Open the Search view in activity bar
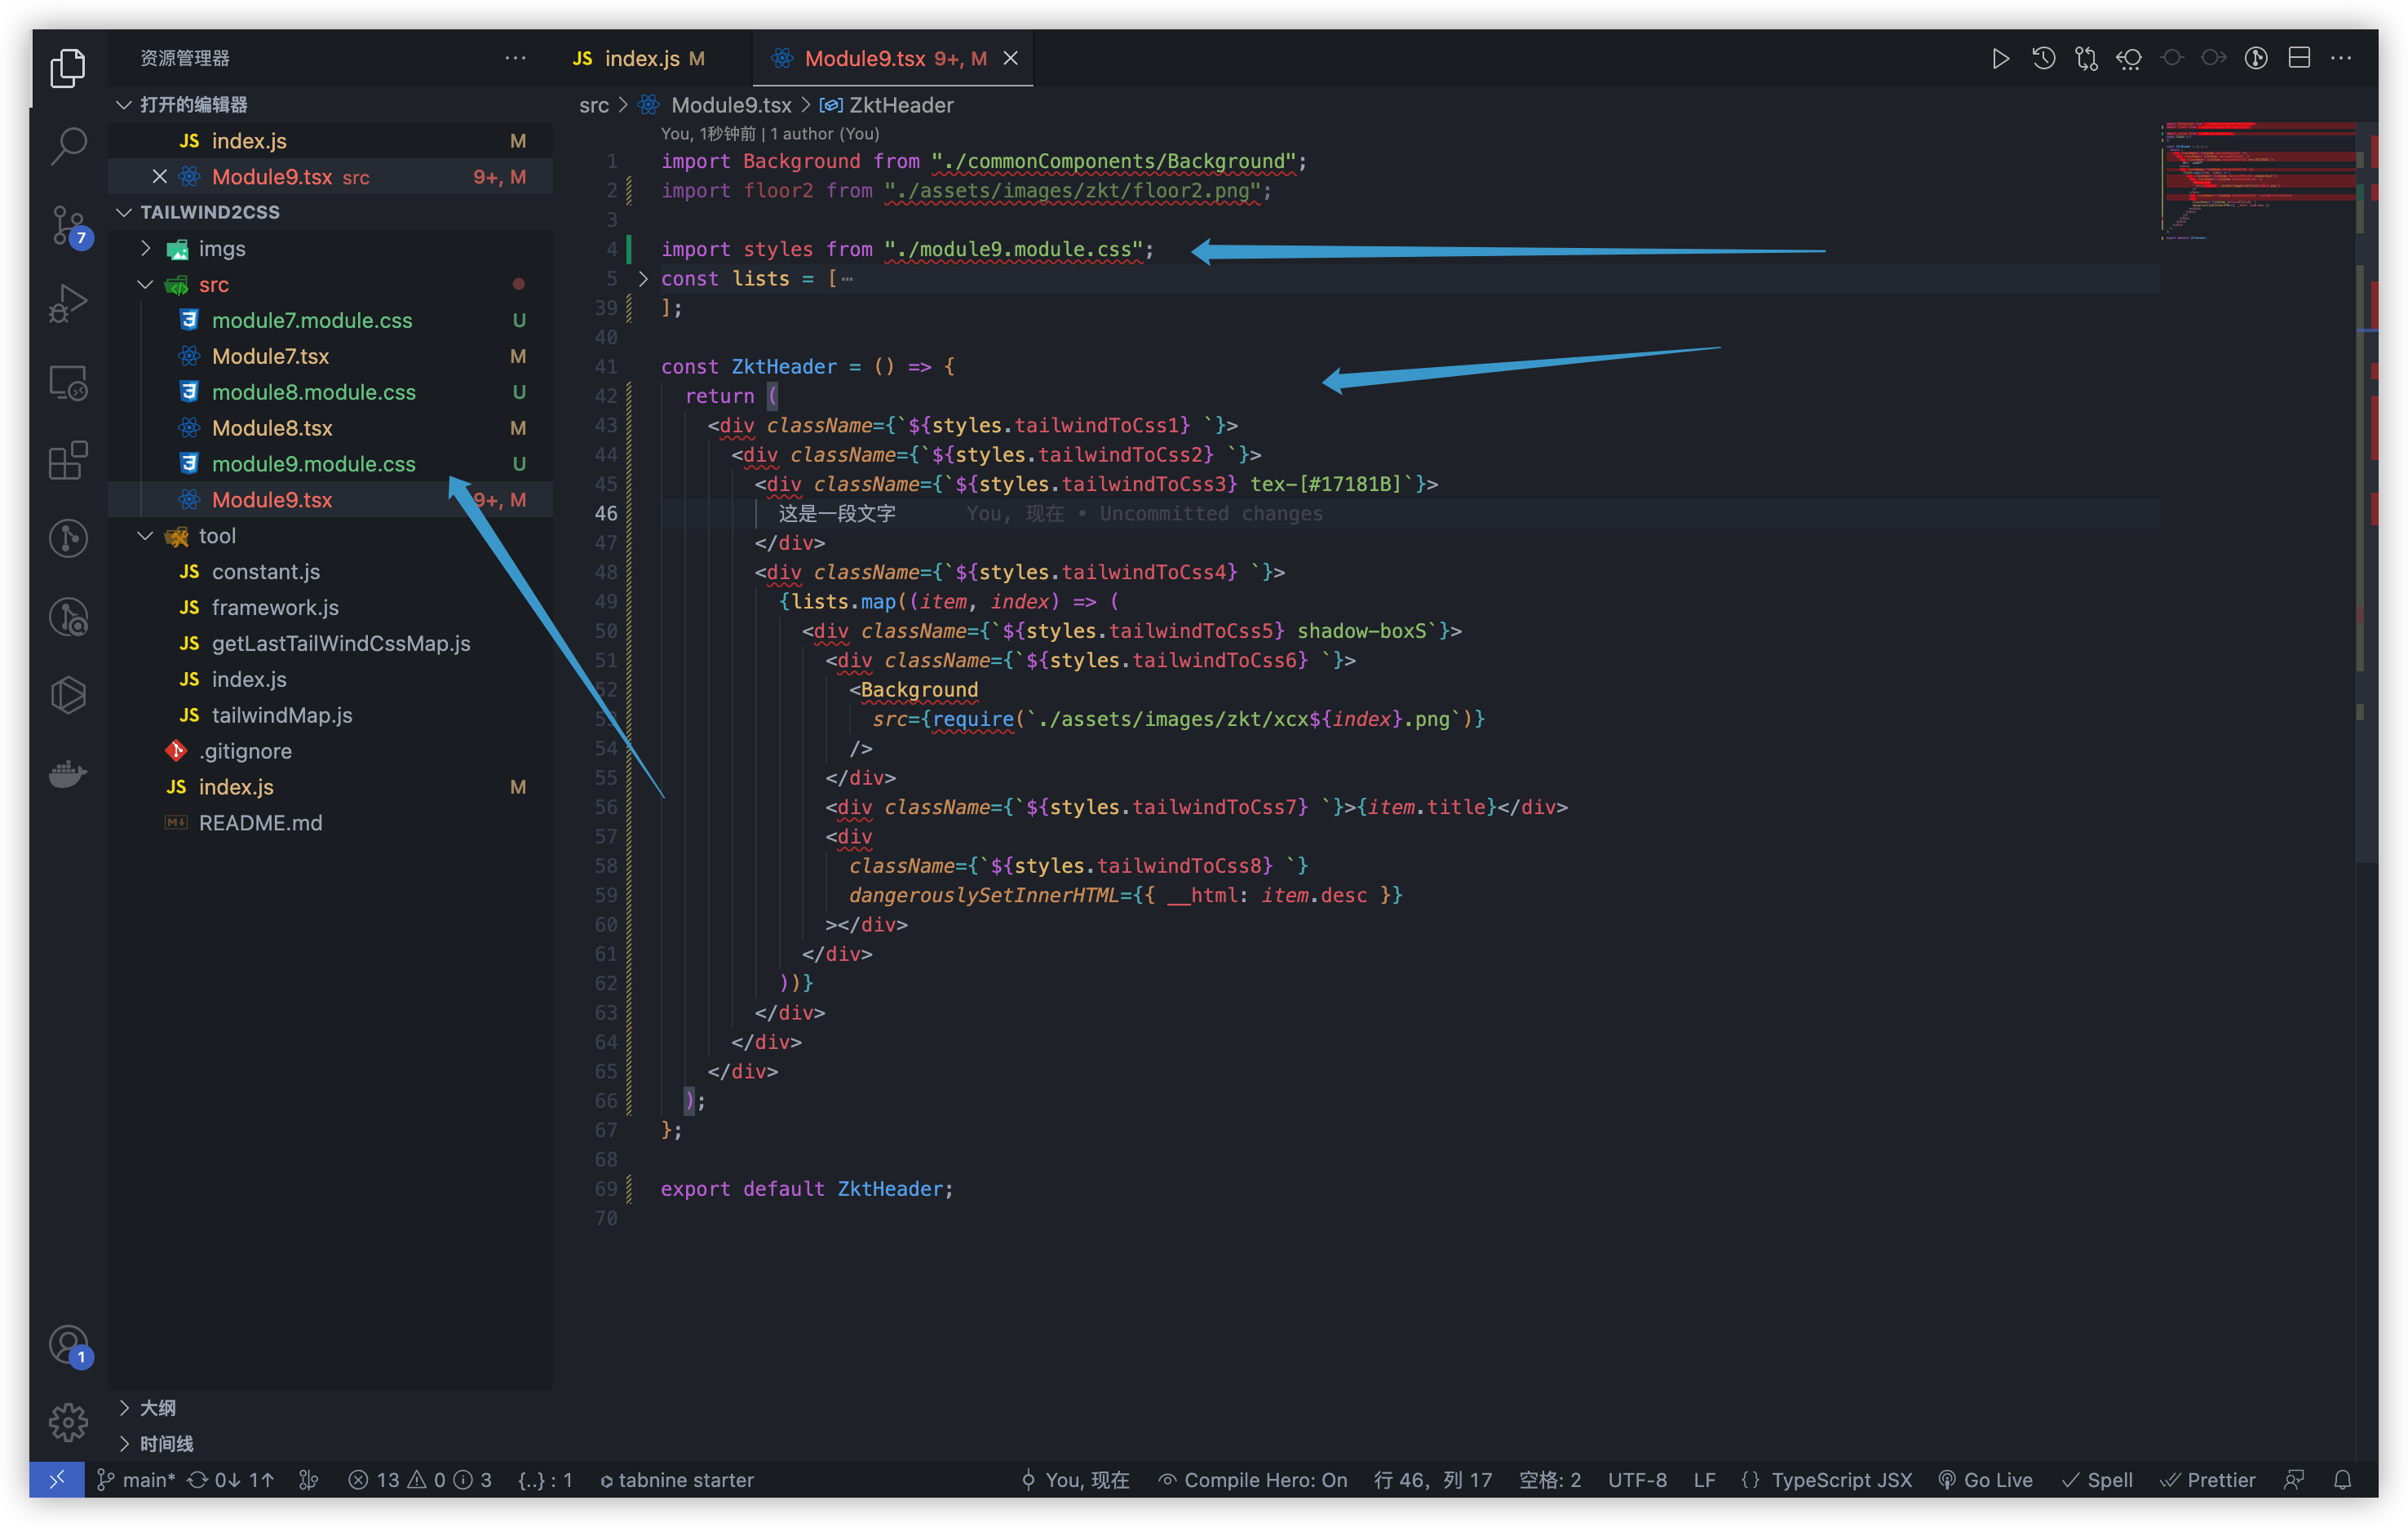The width and height of the screenshot is (2408, 1527). click(68, 146)
